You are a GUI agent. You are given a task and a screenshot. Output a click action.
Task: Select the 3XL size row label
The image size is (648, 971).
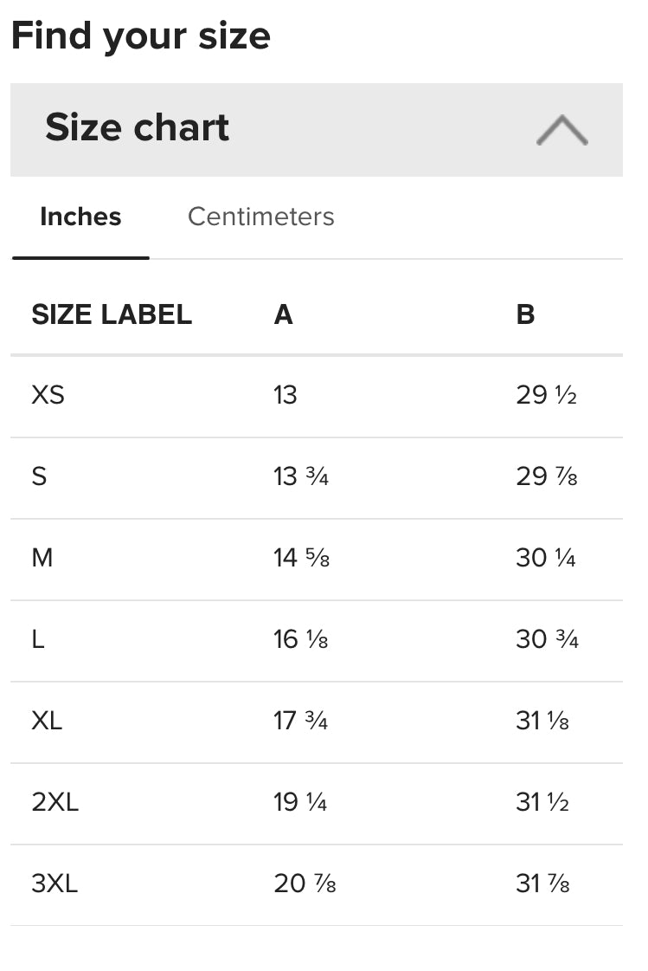point(55,884)
